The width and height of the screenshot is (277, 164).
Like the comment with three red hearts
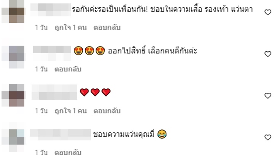(267, 96)
